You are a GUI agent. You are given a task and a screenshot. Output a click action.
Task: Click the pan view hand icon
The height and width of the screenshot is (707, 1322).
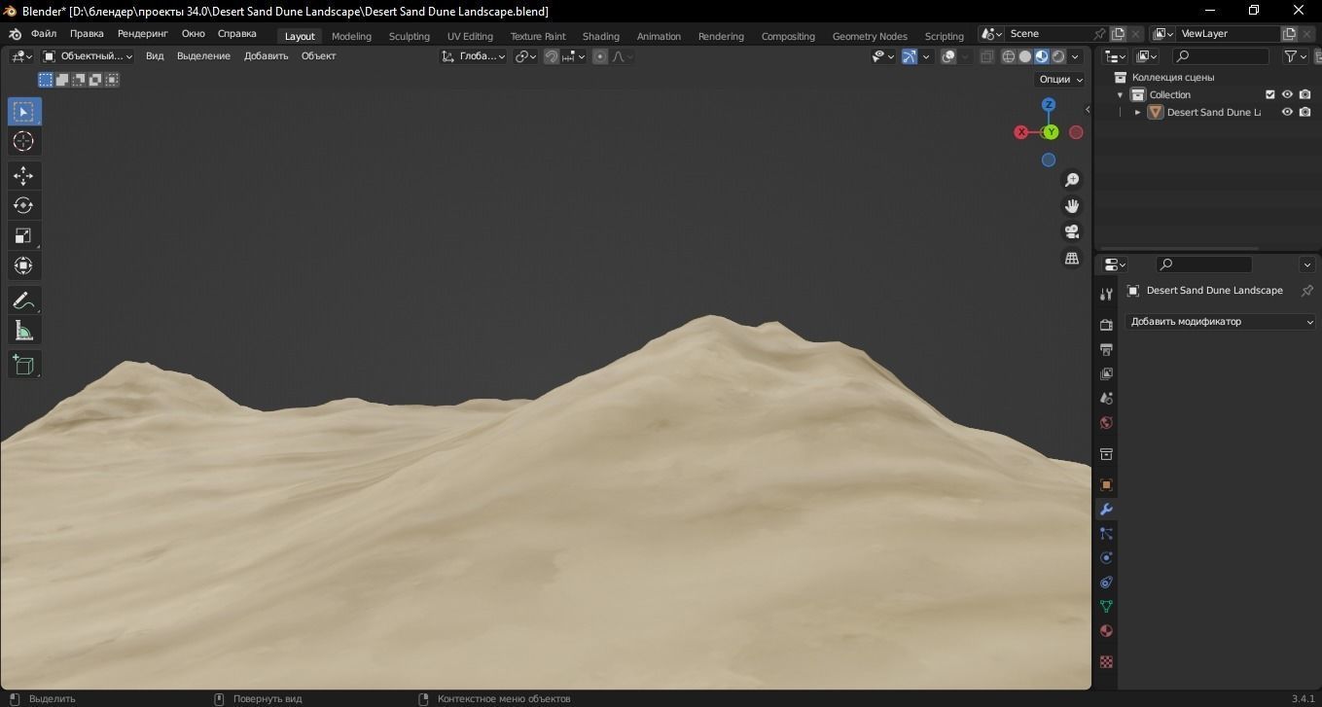pos(1072,206)
